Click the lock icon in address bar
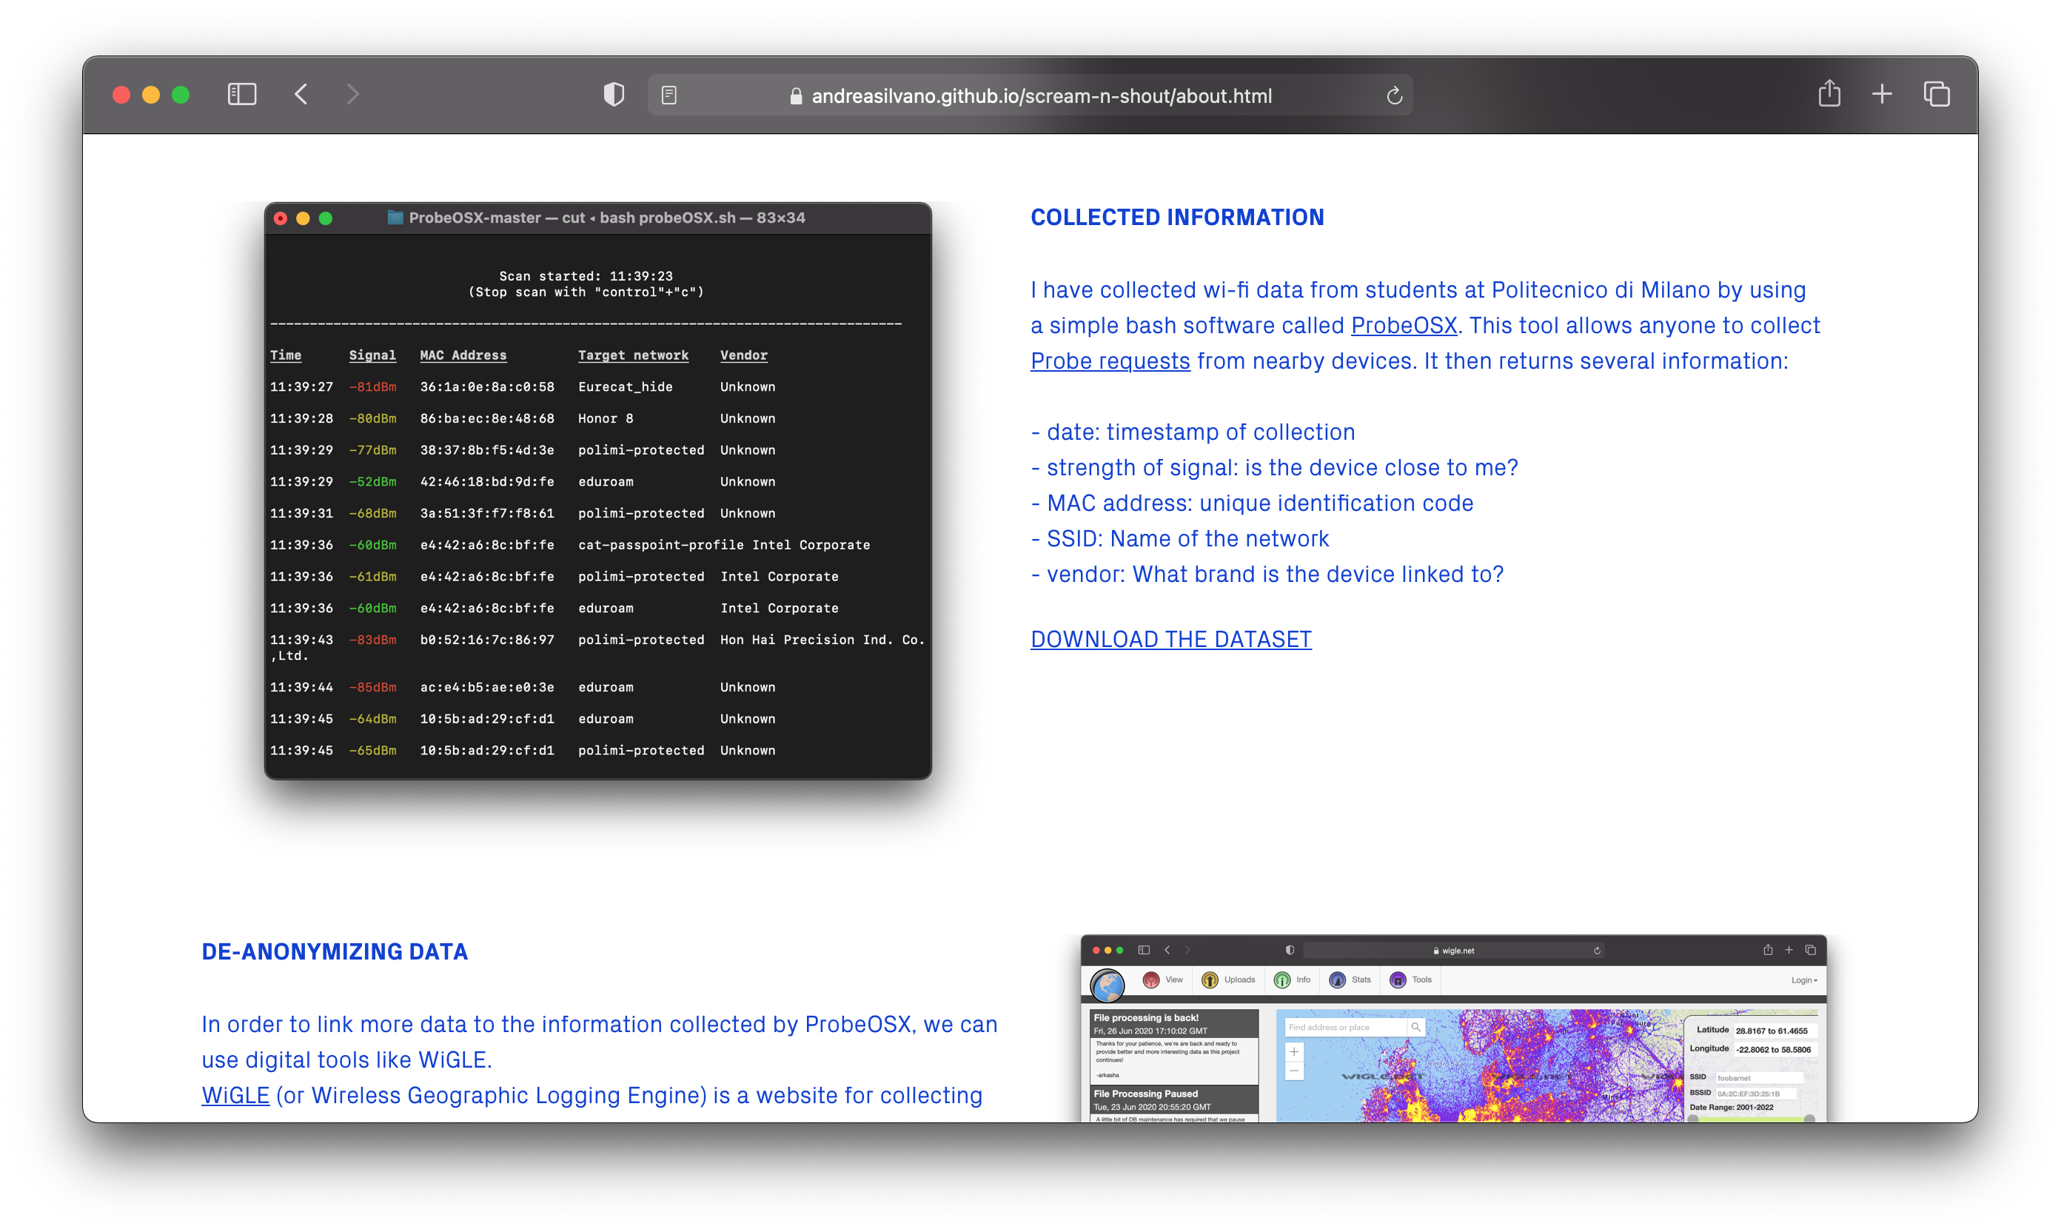Screen dimensions: 2061x1232 [796, 96]
